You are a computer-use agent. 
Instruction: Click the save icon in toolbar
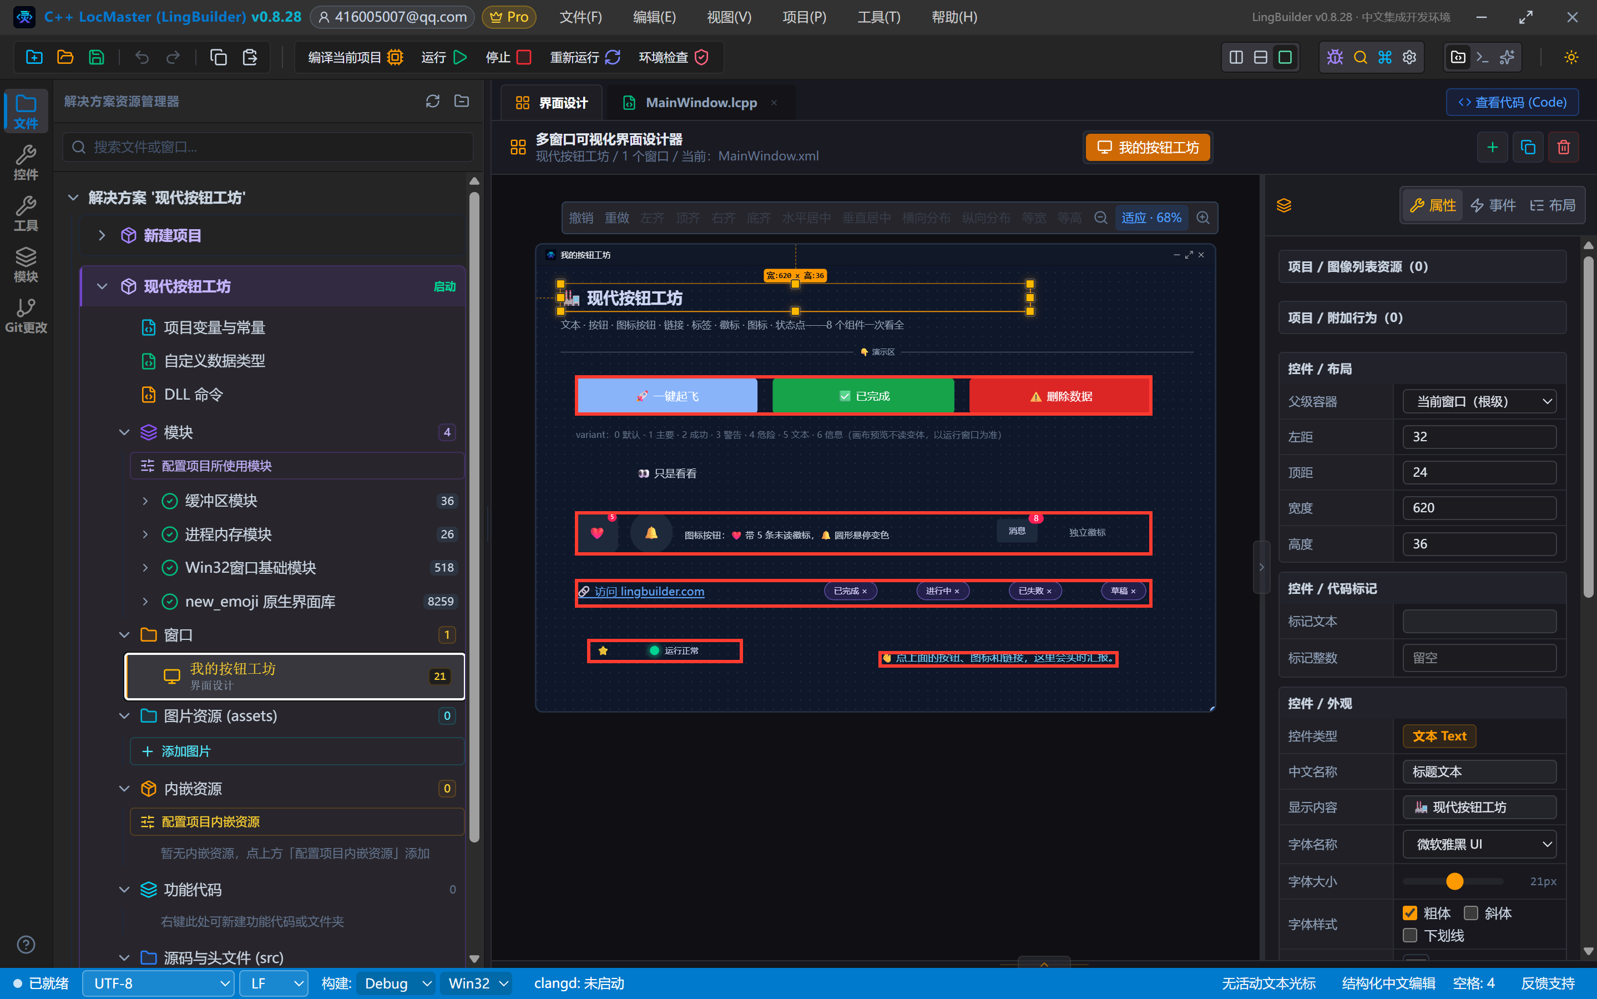97,58
